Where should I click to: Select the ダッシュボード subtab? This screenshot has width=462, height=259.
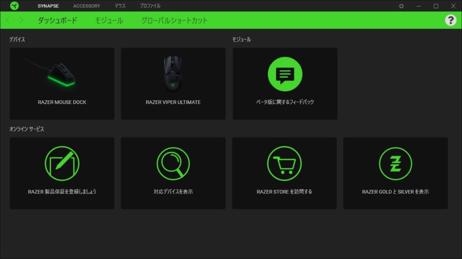click(x=57, y=20)
